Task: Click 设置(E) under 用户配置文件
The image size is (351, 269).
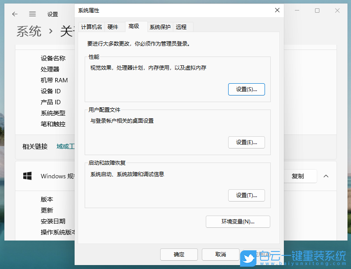Action: tap(246, 142)
